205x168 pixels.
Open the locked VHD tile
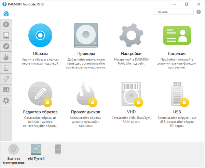coord(131,94)
